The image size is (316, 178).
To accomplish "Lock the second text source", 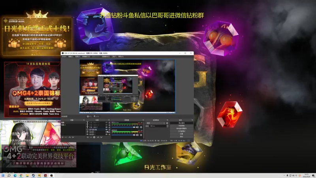I will [x=109, y=125].
